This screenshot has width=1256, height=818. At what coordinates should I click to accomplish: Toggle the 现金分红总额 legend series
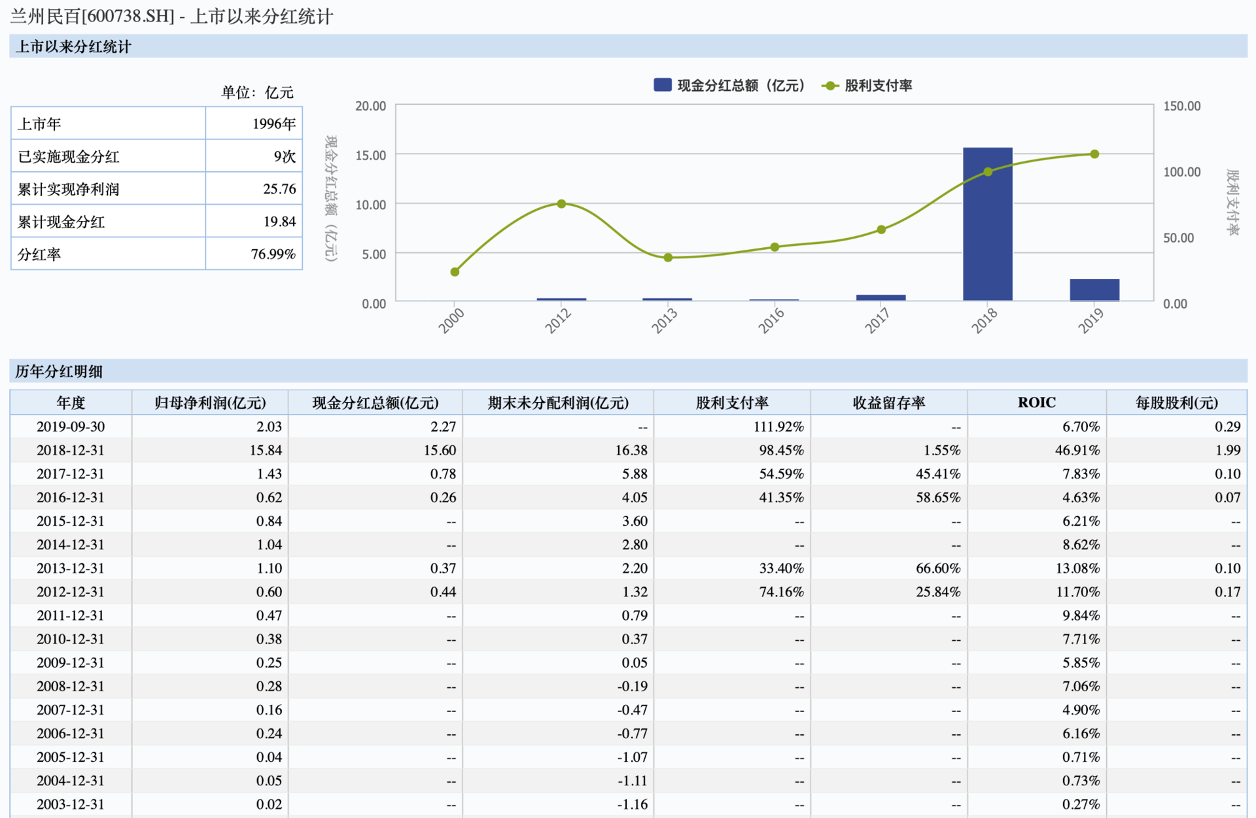click(740, 86)
